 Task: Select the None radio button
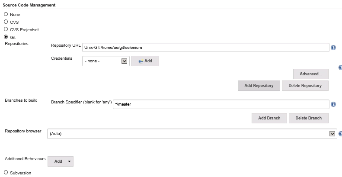tap(6, 14)
